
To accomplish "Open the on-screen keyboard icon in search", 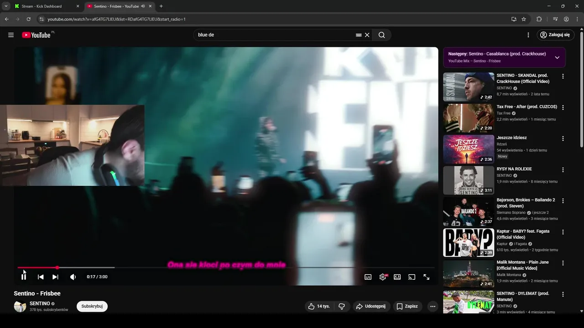I will (x=359, y=35).
